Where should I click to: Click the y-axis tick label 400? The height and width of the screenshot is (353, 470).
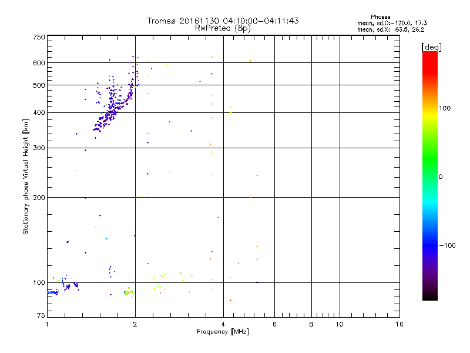[39, 113]
